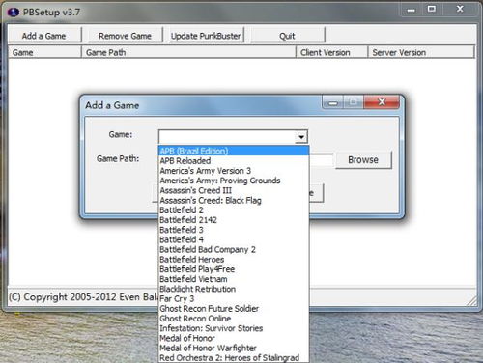Select Battlefield Bad Company 2
Viewport: 483px width, 363px height.
tap(234, 249)
